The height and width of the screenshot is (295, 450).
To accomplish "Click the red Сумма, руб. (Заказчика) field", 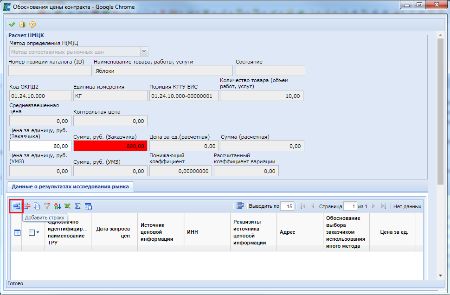I will click(110, 146).
